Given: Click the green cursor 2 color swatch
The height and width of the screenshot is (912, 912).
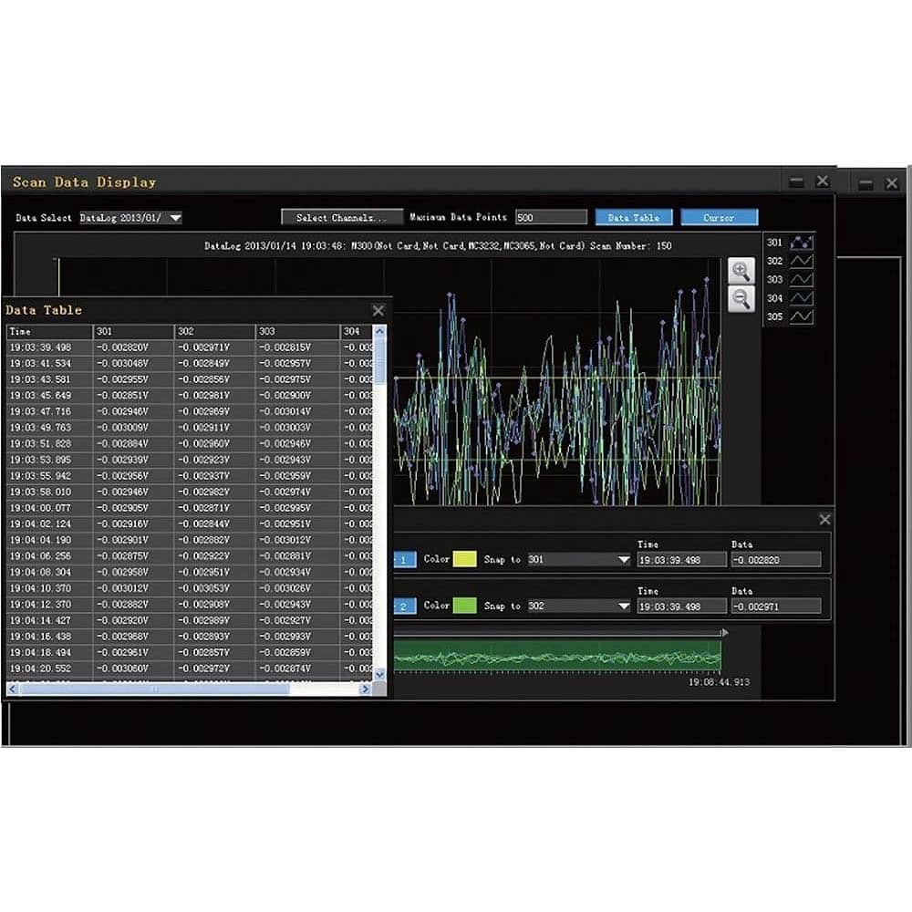Looking at the screenshot, I should (x=465, y=606).
